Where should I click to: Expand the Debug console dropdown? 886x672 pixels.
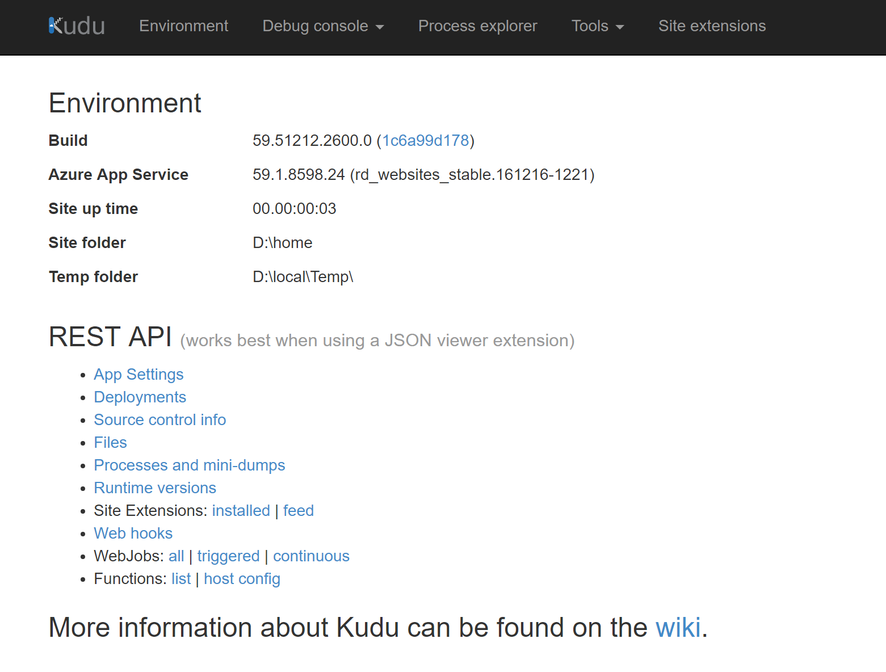click(x=323, y=26)
